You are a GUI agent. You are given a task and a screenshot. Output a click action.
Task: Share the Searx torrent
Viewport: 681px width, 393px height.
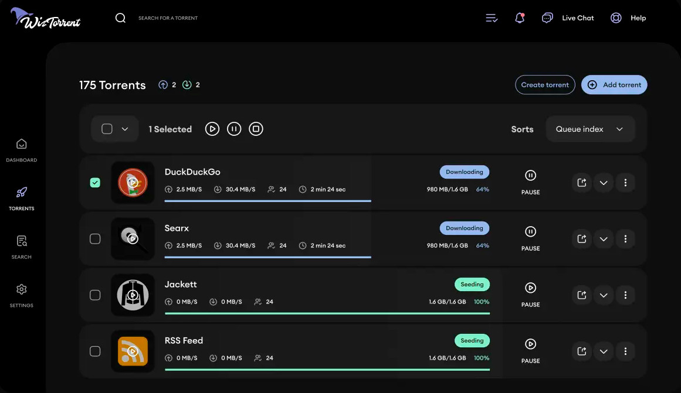click(x=581, y=238)
